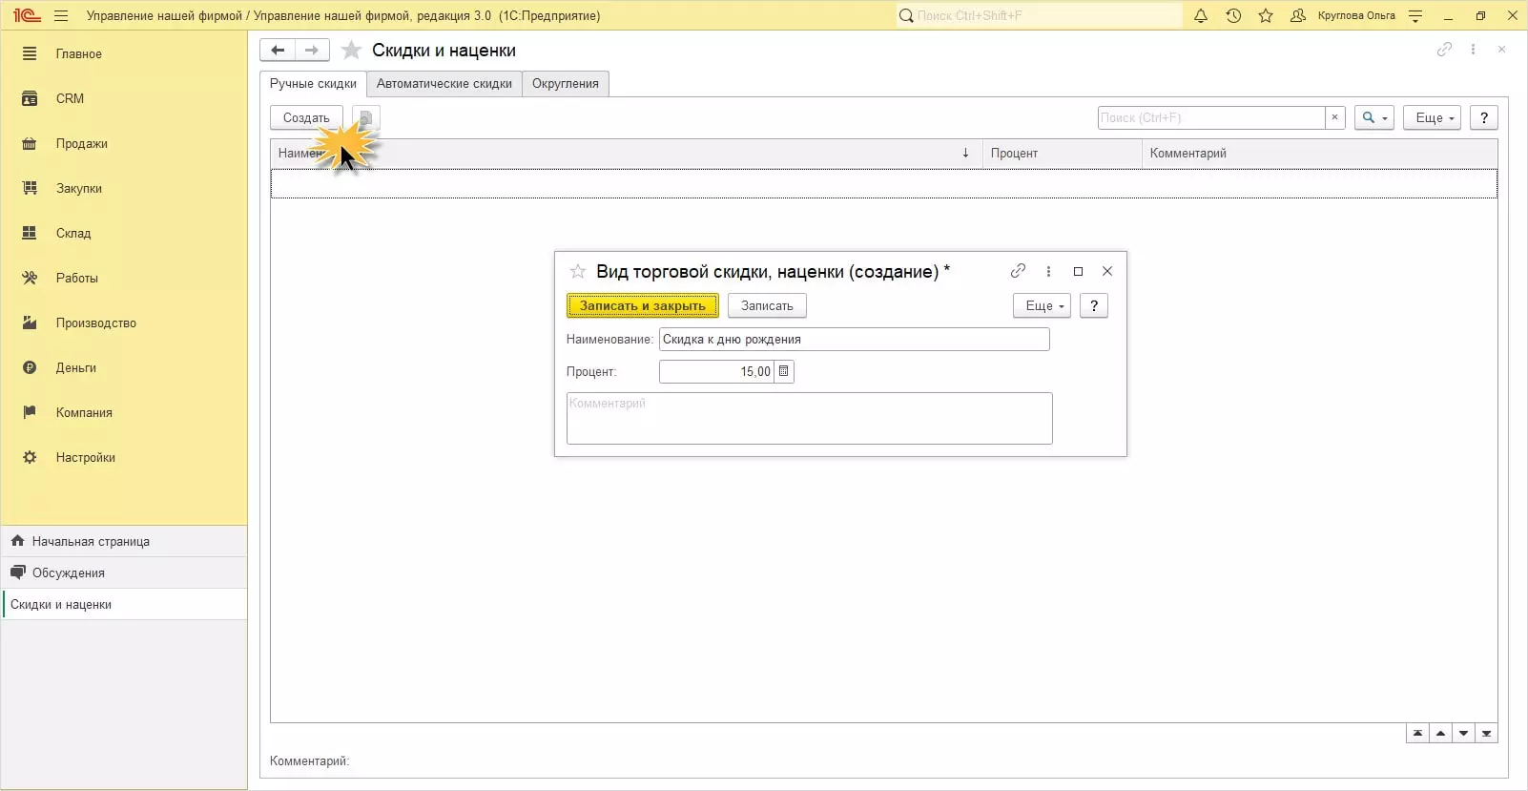Open the 1C main menu hamburger icon
Screen dimensions: 1528x791
coord(62,15)
